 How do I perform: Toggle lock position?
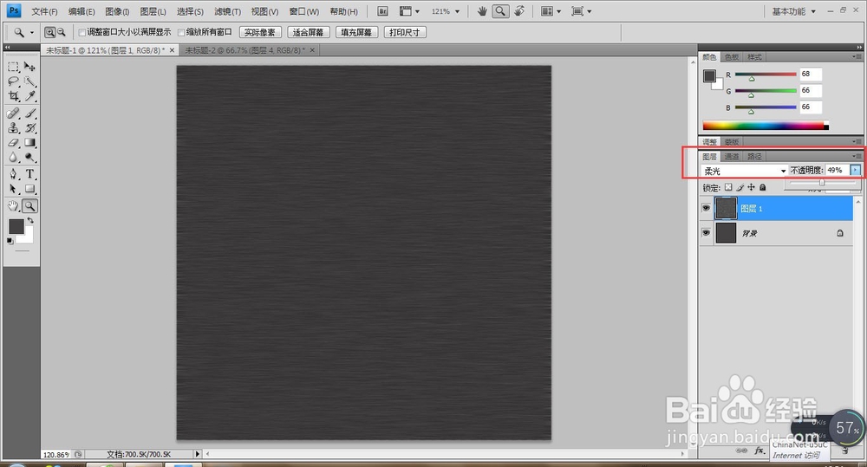point(751,187)
